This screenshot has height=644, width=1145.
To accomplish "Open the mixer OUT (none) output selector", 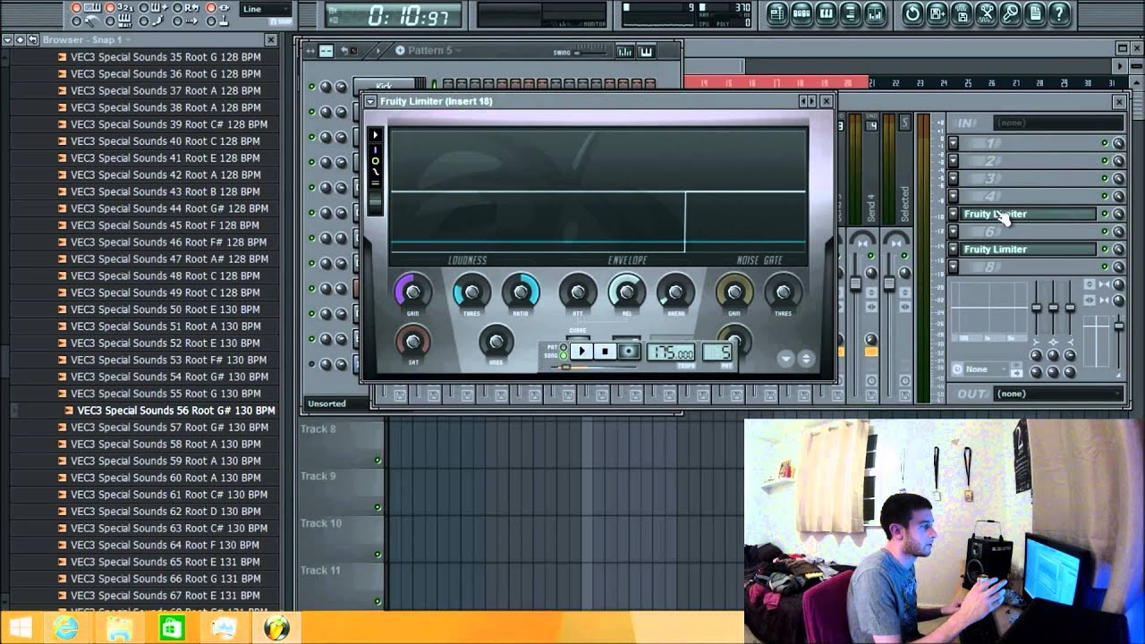I will tap(1057, 394).
